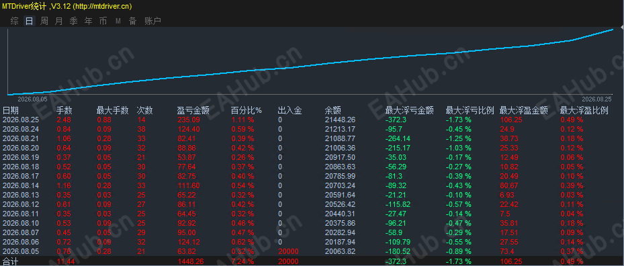Open the 账户 account tab
This screenshot has height=266, width=624.
click(x=152, y=21)
